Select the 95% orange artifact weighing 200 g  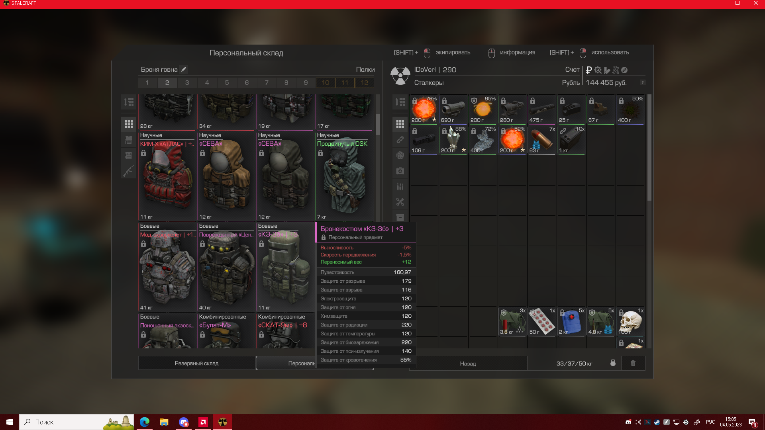coord(483,109)
